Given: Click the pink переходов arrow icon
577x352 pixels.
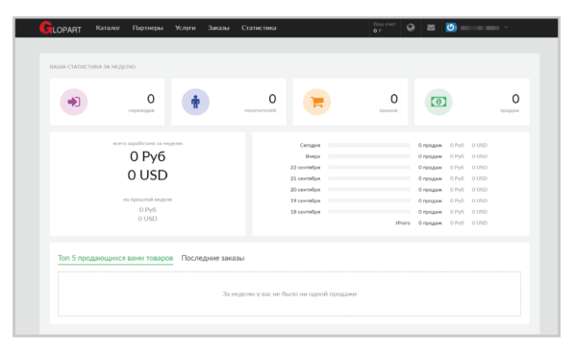Looking at the screenshot, I should tap(74, 102).
